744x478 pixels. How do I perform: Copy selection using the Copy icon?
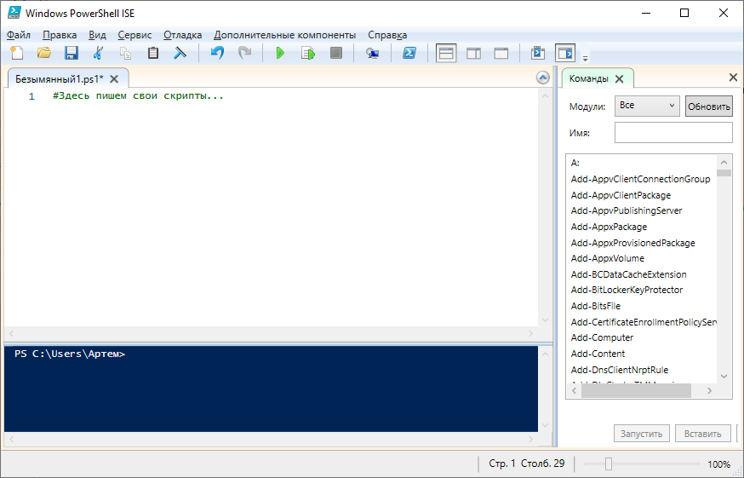[125, 53]
